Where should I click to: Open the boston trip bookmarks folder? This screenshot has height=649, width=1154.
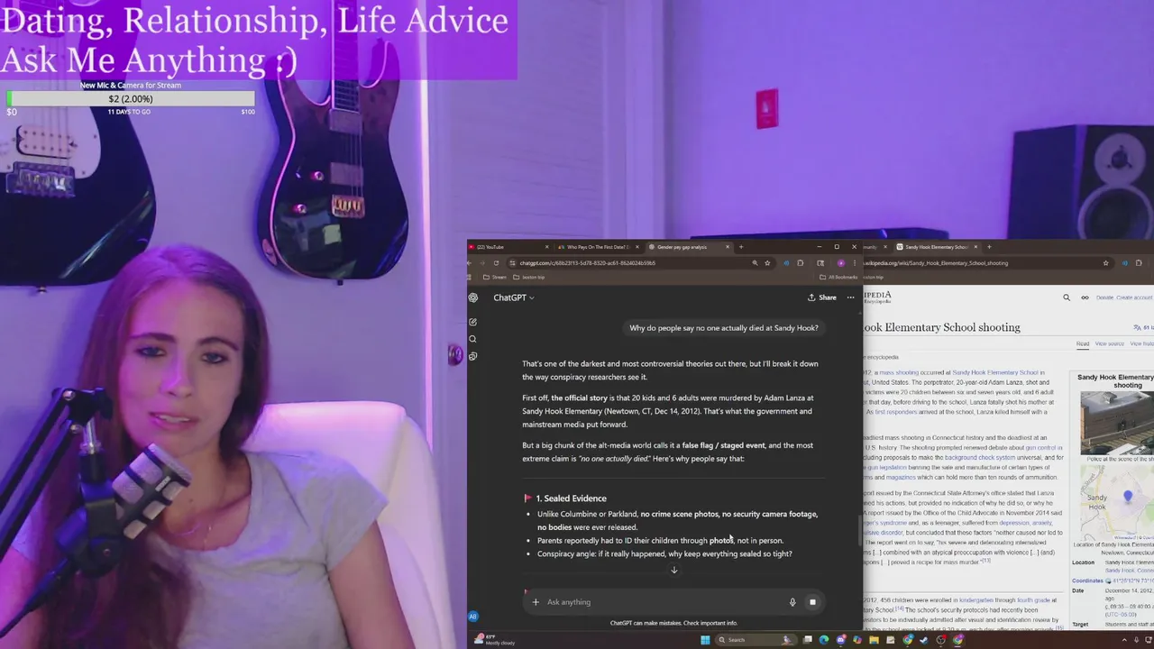pyautogui.click(x=529, y=278)
